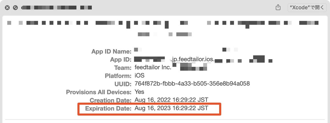The height and width of the screenshot is (123, 330).
Task: Click the blurred file name in title bar
Action: pos(56,8)
